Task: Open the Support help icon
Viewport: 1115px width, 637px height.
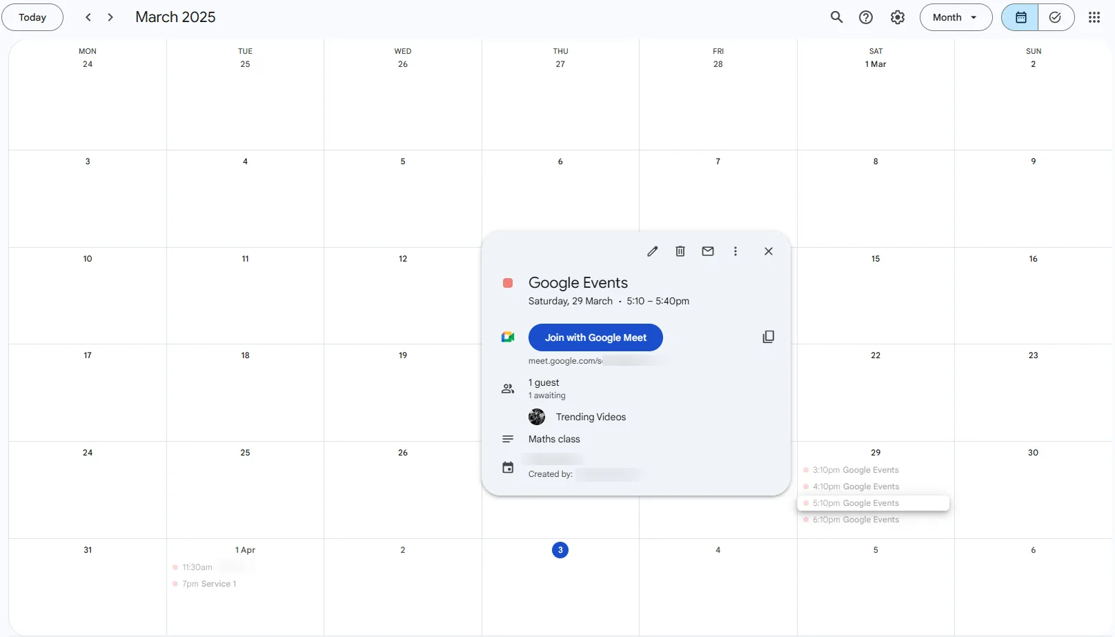Action: coord(866,17)
